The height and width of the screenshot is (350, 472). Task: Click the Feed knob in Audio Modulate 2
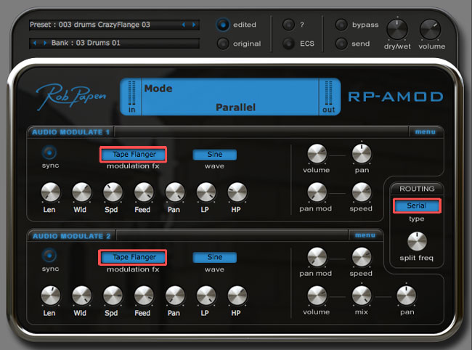(x=144, y=296)
